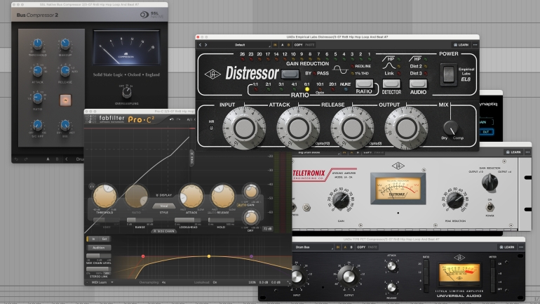Click the Pro-C 2 ATTACK knob
The width and height of the screenshot is (540, 304).
tap(191, 196)
